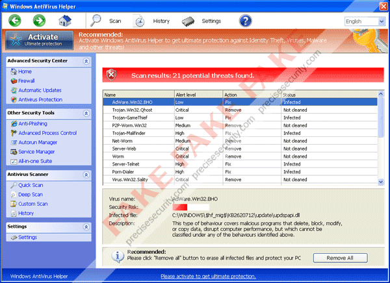This screenshot has width=390, height=283.
Task: Open the Firewall link in sidebar
Action: pyautogui.click(x=27, y=81)
